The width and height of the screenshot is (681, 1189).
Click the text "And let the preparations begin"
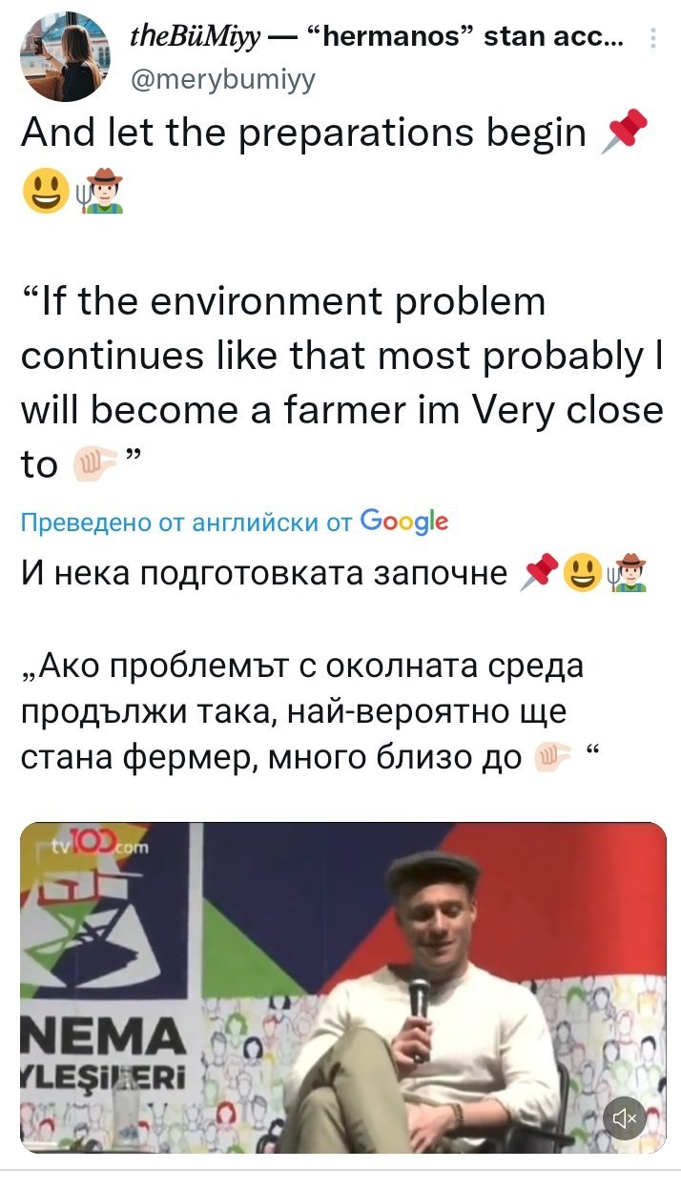point(303,133)
